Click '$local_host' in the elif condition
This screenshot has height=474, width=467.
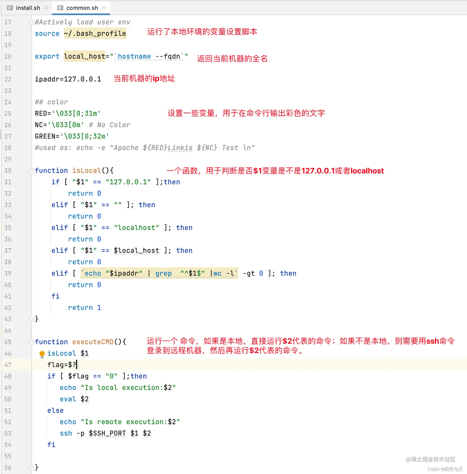[x=137, y=250]
